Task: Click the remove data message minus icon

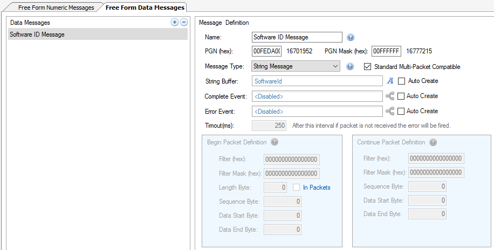Action: 183,22
